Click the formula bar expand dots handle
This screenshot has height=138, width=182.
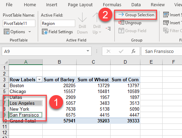(x=97, y=51)
